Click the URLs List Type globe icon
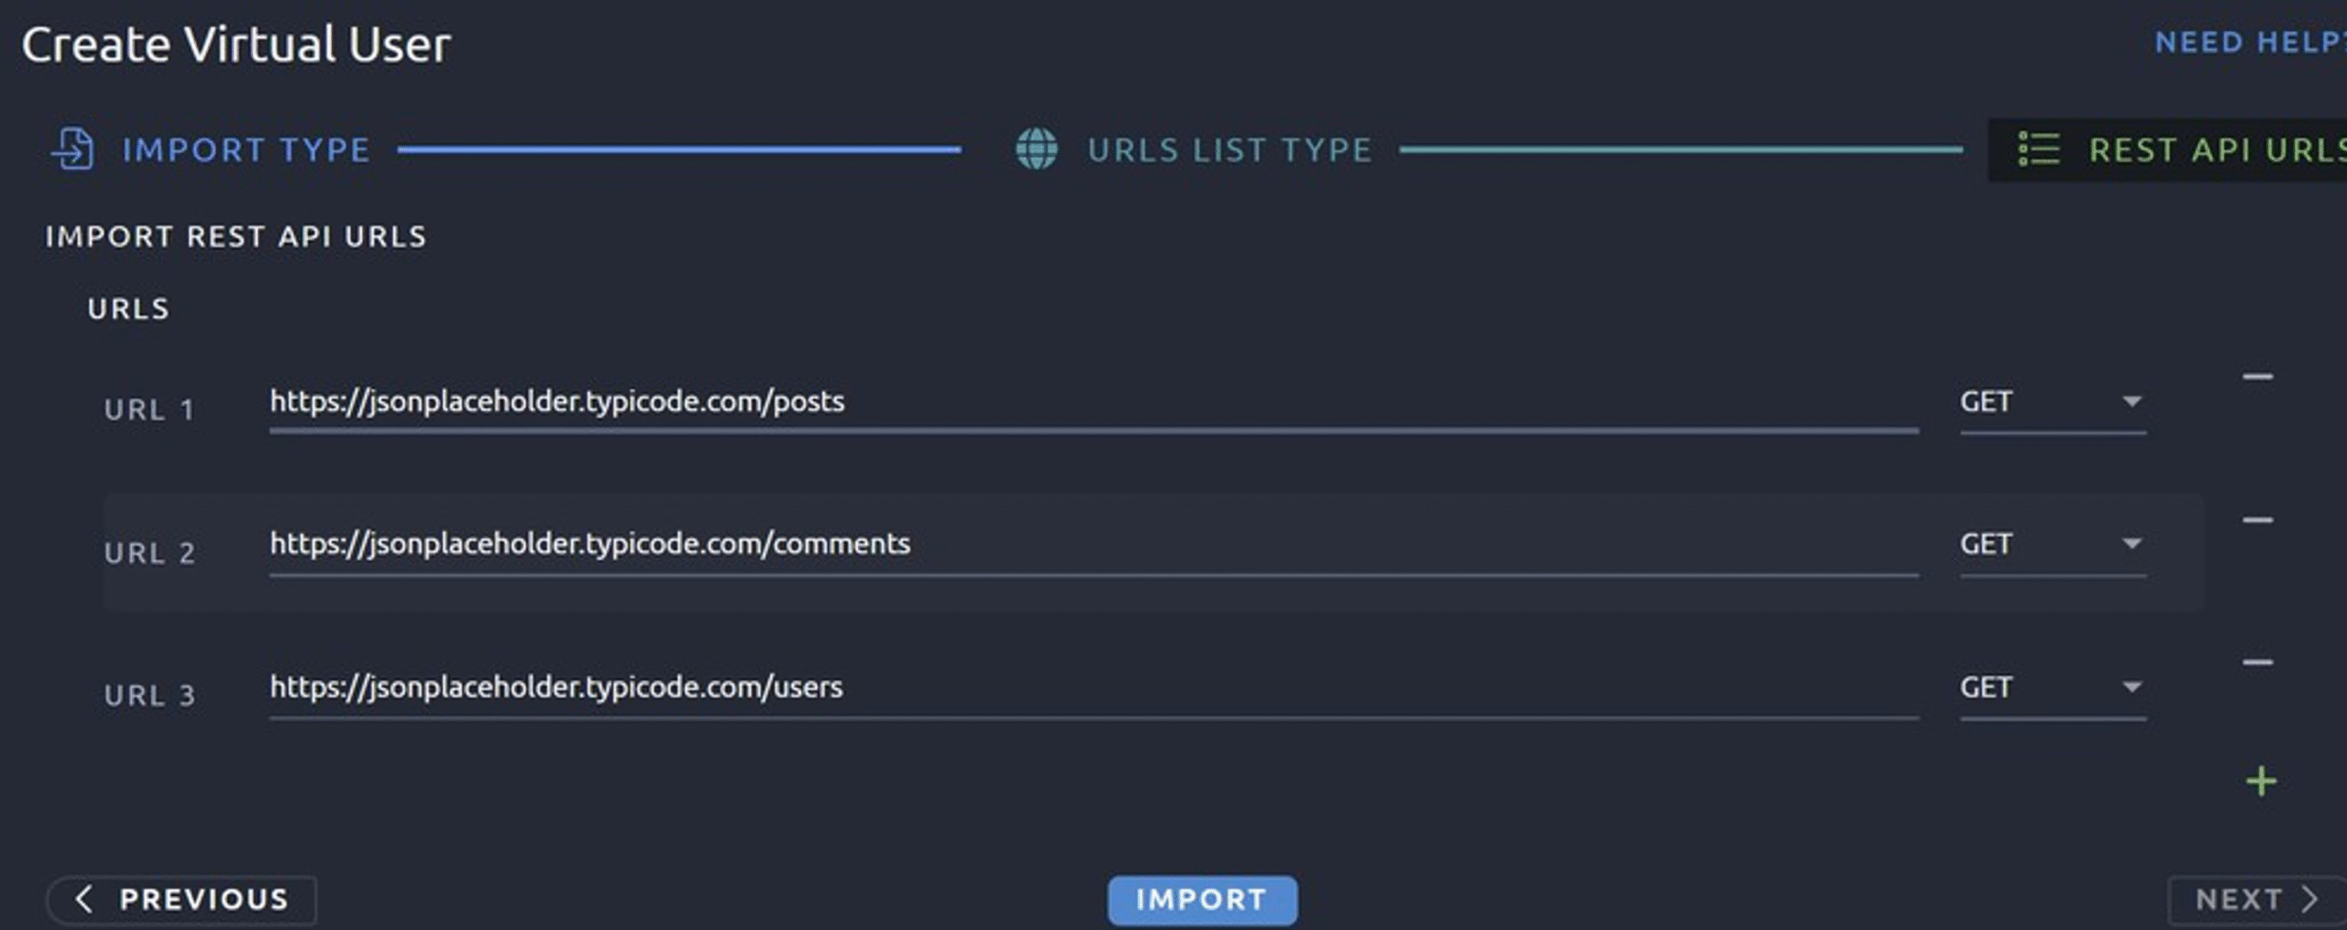2347x930 pixels. (1036, 149)
